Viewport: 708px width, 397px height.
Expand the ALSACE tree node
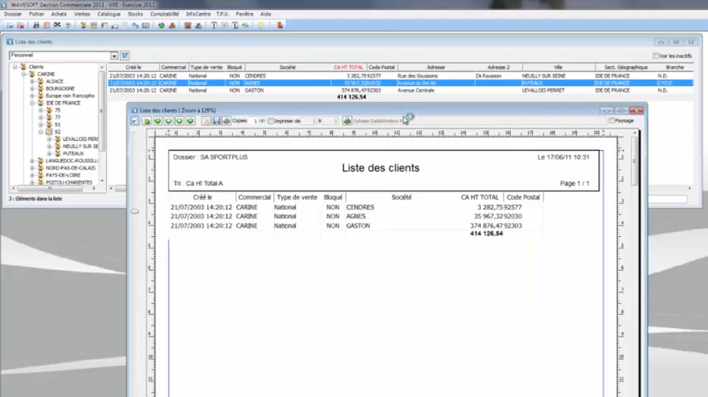tap(32, 81)
